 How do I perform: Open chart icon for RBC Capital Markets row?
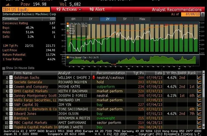point(199,122)
